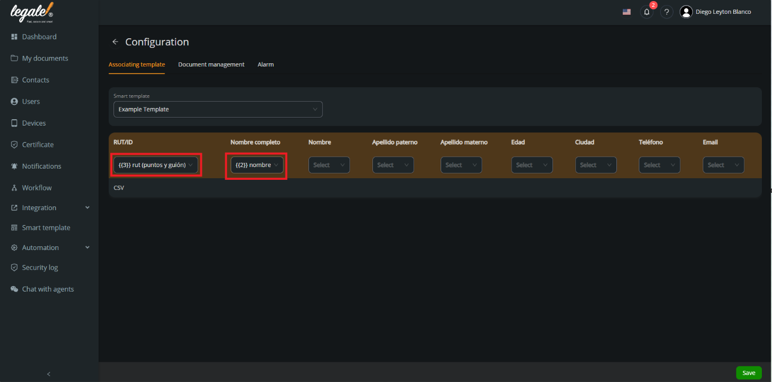The height and width of the screenshot is (382, 772).
Task: Click the green Save button
Action: click(x=749, y=372)
